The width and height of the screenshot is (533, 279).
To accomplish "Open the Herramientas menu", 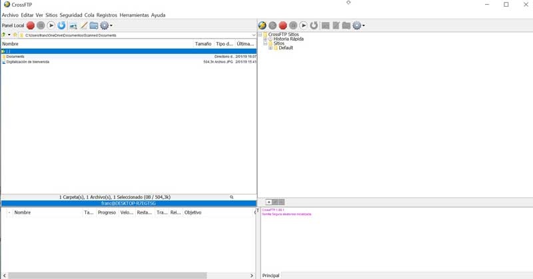I will pos(135,15).
